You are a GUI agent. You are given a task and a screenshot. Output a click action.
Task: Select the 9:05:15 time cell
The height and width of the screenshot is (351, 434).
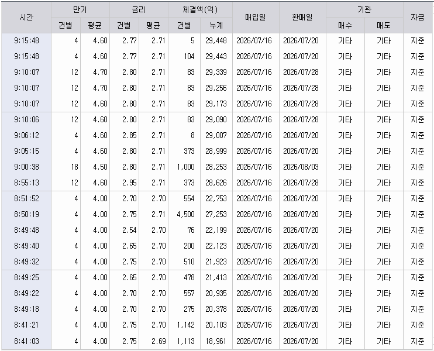pyautogui.click(x=26, y=151)
